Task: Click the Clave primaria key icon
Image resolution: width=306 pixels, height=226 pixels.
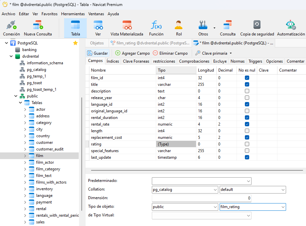Action: click(198, 53)
